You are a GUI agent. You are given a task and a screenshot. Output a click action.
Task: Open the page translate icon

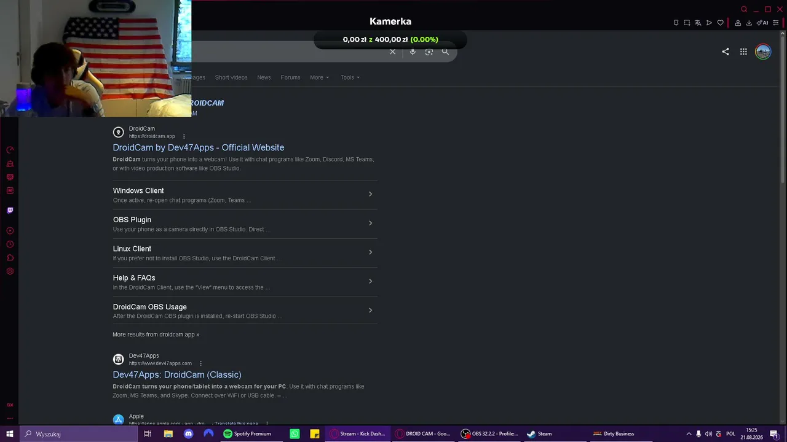[698, 23]
